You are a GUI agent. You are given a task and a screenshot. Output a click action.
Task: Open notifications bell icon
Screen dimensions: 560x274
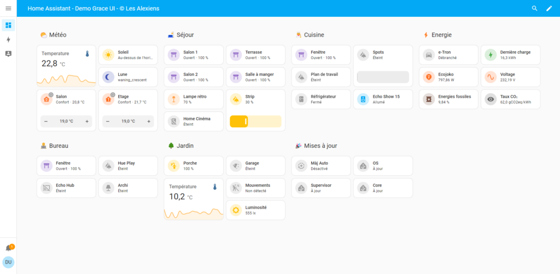pos(9,248)
